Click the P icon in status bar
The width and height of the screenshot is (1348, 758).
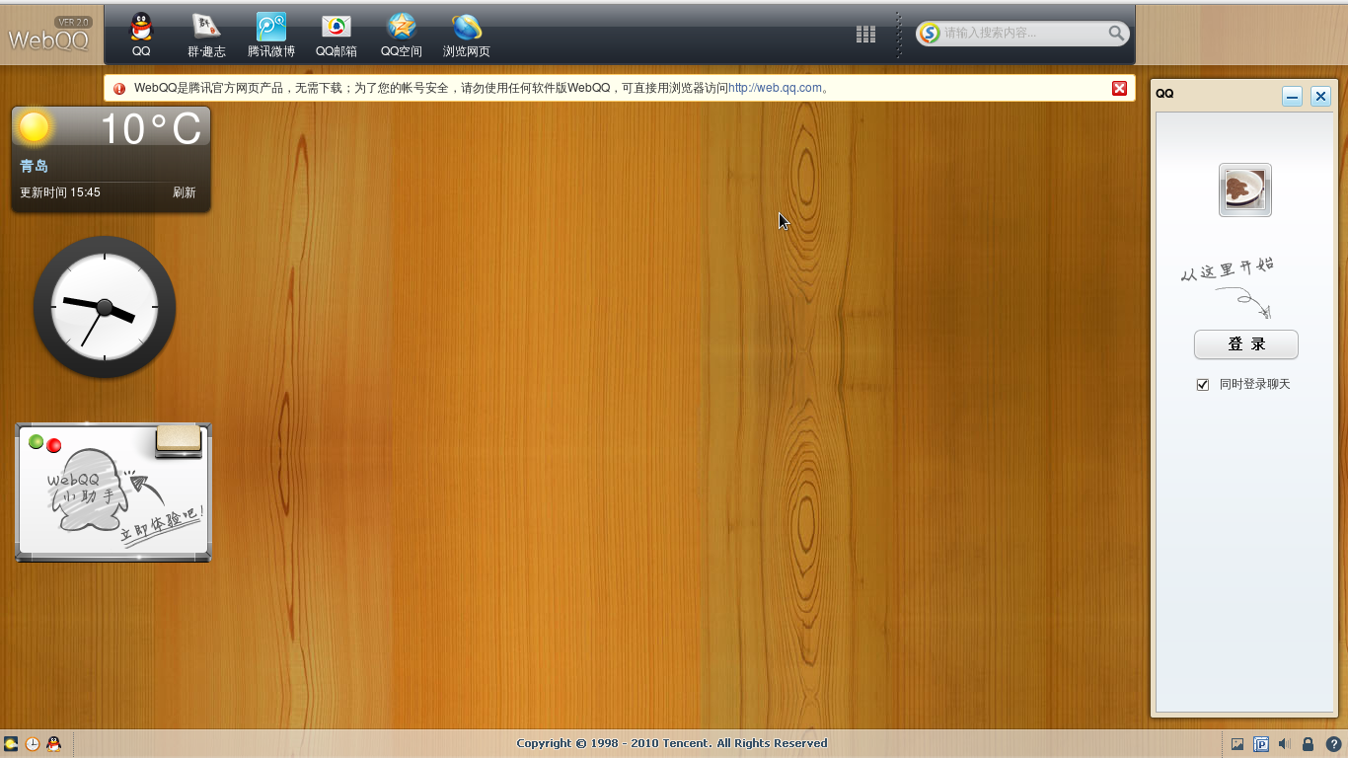coord(1261,744)
